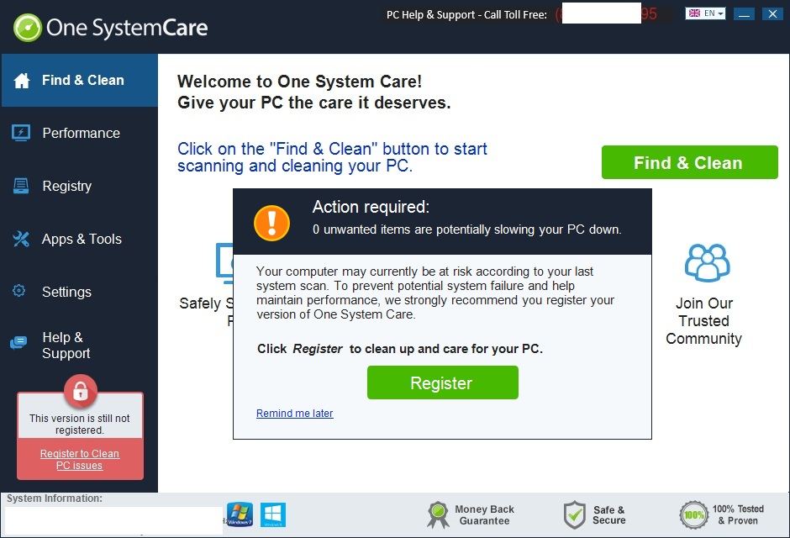Screen dimensions: 790x538
Task: Click the red padlock unregistered icon
Action: click(x=80, y=391)
